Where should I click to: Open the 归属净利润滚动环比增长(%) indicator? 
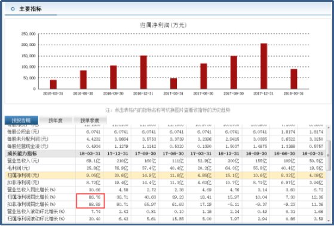click(x=36, y=219)
